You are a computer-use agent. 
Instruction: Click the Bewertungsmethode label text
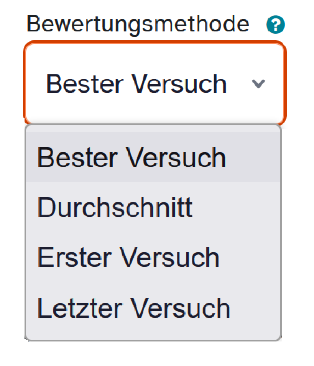(138, 24)
